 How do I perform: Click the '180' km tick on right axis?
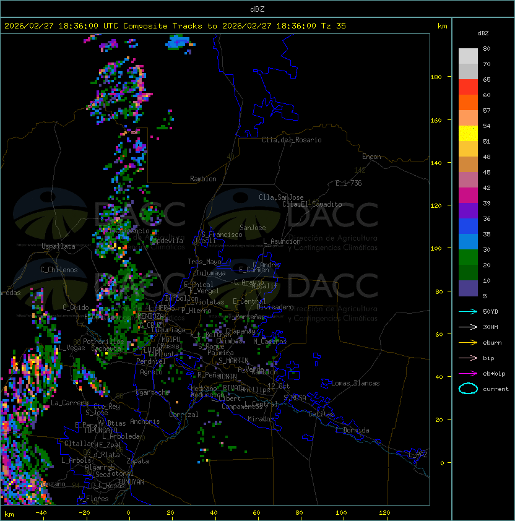coord(436,77)
